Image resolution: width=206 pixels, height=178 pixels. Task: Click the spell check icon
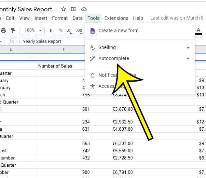(93, 48)
